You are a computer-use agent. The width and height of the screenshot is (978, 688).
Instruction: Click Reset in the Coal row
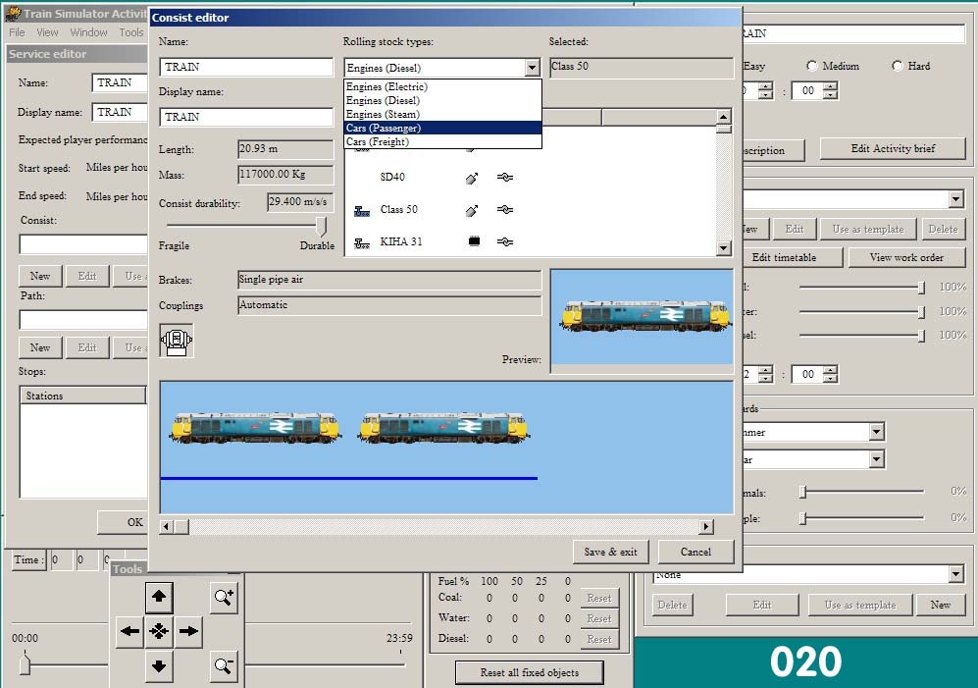point(599,598)
